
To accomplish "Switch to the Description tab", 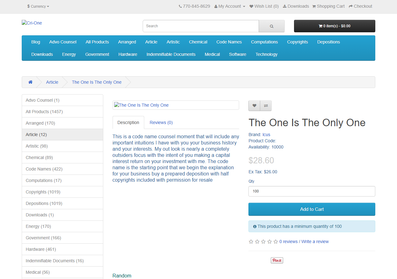I will [128, 122].
